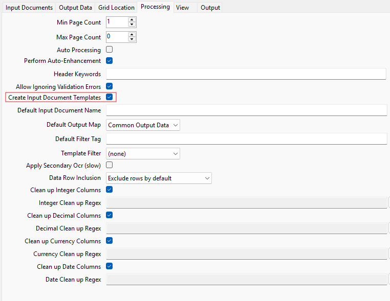Switch to the Input Documents tab
This screenshot has height=301, width=390.
[29, 8]
